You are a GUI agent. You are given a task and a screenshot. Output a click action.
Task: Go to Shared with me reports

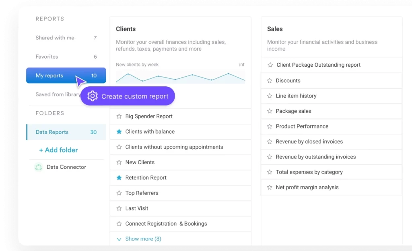[x=55, y=38]
